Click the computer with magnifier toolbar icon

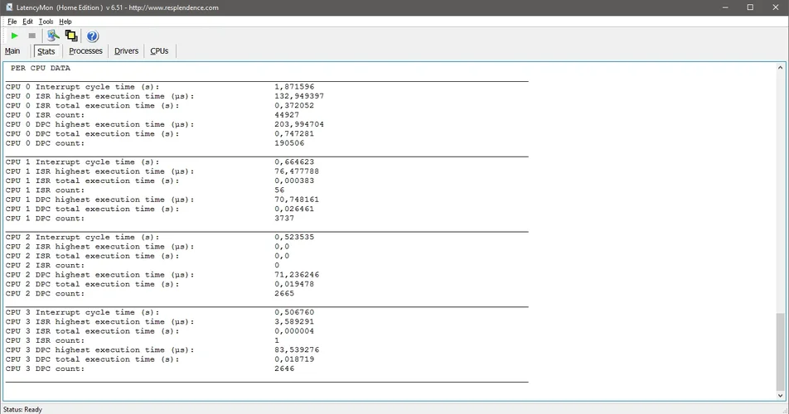tap(53, 36)
